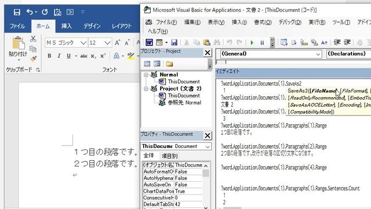Click the Complete Word A icon in edit toolbar
Image resolution: width=371 pixels, height=209 pixels.
click(324, 42)
